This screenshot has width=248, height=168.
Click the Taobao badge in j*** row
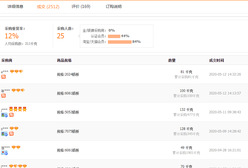pyautogui.click(x=11, y=115)
